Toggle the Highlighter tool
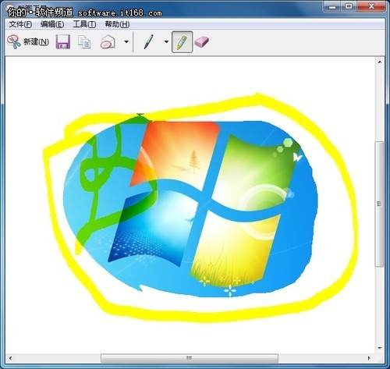The height and width of the screenshot is (369, 390). (182, 42)
